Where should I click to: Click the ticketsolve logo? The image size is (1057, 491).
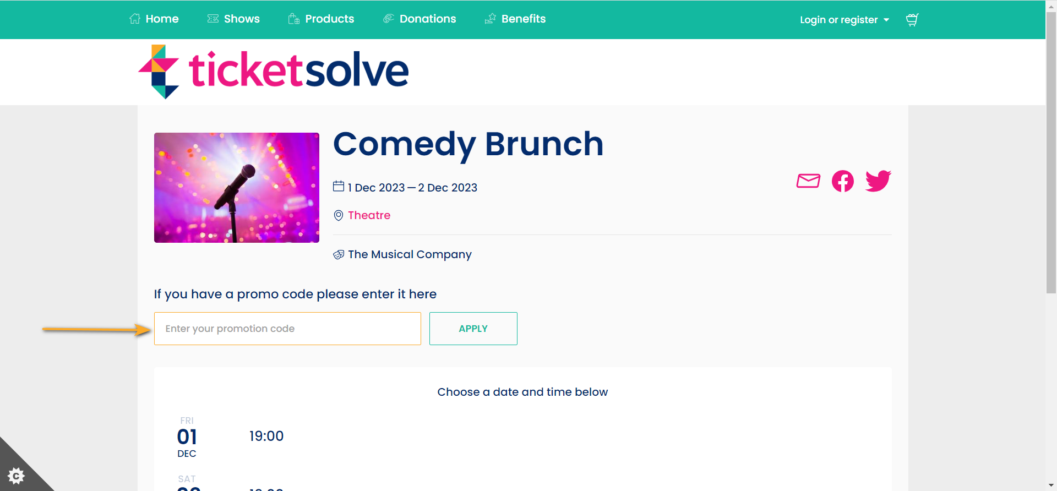(x=273, y=71)
